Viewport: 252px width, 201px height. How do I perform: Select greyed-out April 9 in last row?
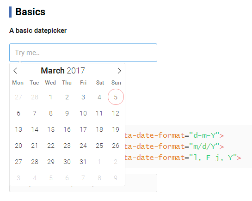coord(116,178)
